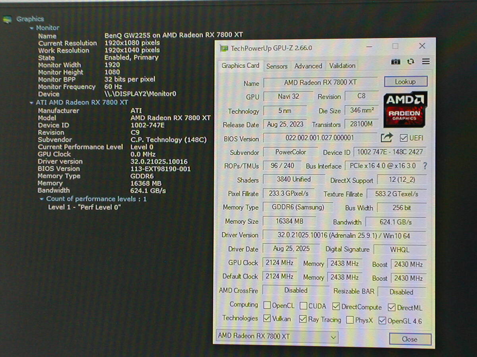Toggle the UEFI checkbox
The width and height of the screenshot is (477, 357).
[404, 138]
